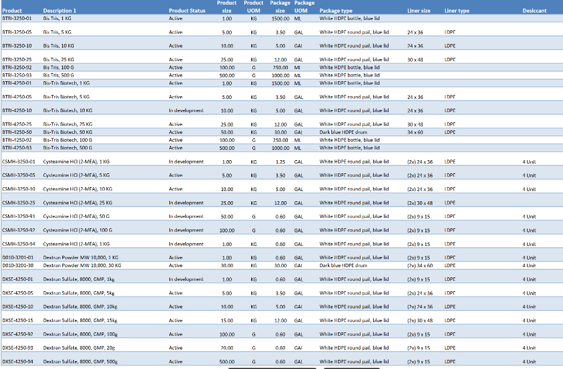Viewport: 563px width, 369px height.
Task: Click 'Dextran Powder MW 10,000, 1 KG' cell
Action: coord(81,257)
